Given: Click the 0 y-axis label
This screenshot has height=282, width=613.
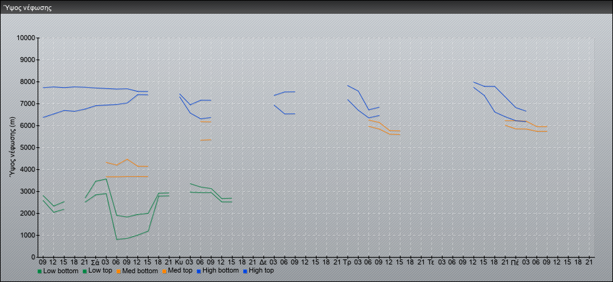Looking at the screenshot, I should tap(33, 257).
